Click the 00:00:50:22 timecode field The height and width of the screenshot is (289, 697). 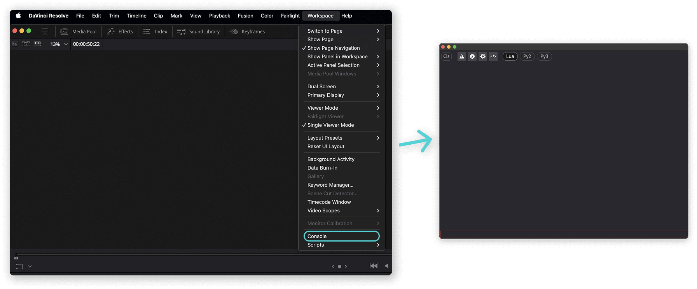point(86,44)
